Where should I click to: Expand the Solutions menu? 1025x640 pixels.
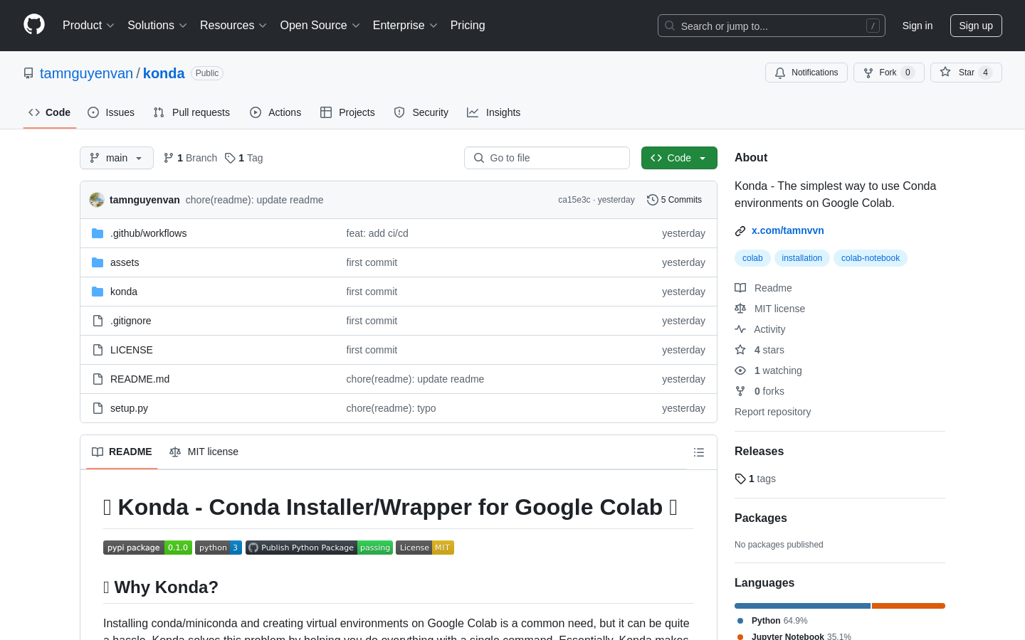157,26
